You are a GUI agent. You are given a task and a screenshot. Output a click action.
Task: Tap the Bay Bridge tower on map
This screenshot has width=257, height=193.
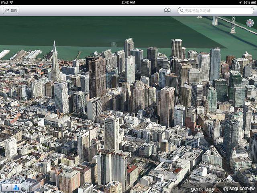point(233,24)
